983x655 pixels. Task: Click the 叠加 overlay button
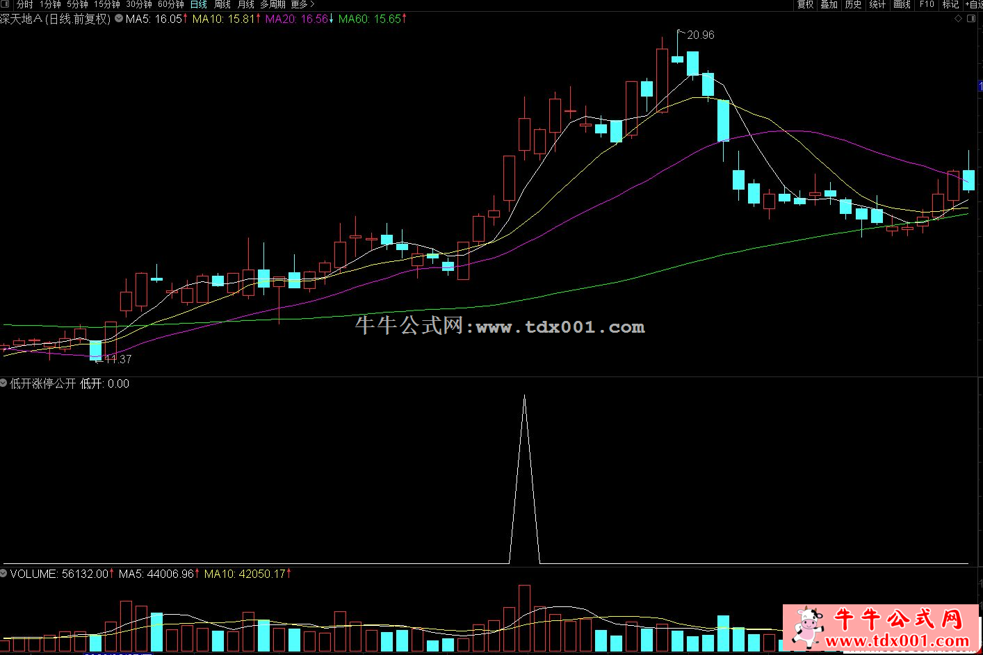point(829,4)
